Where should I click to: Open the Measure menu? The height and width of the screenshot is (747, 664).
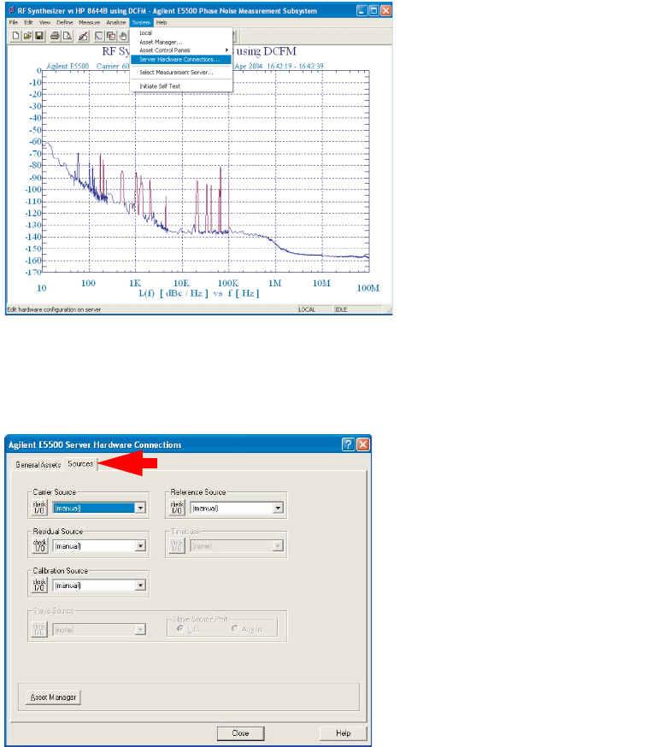click(x=89, y=22)
